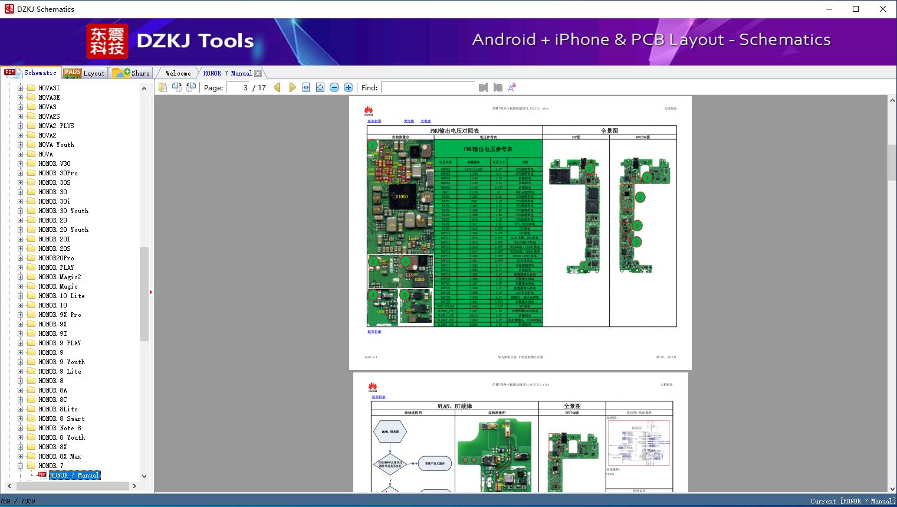Viewport: 897px width, 507px height.
Task: Fit whole page in view icon
Action: [320, 87]
